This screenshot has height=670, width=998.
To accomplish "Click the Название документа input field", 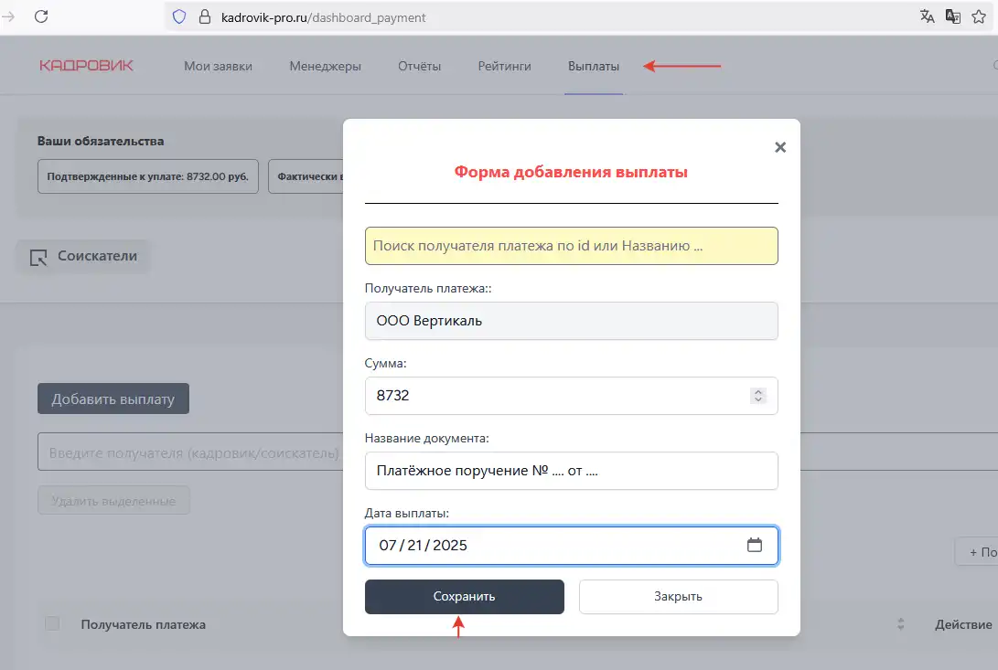I will 571,471.
